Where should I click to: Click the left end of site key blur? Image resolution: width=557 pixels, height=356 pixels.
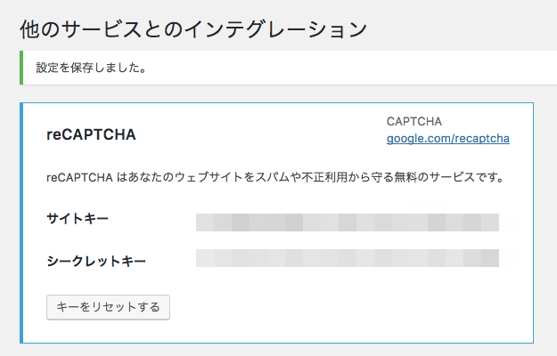[205, 222]
